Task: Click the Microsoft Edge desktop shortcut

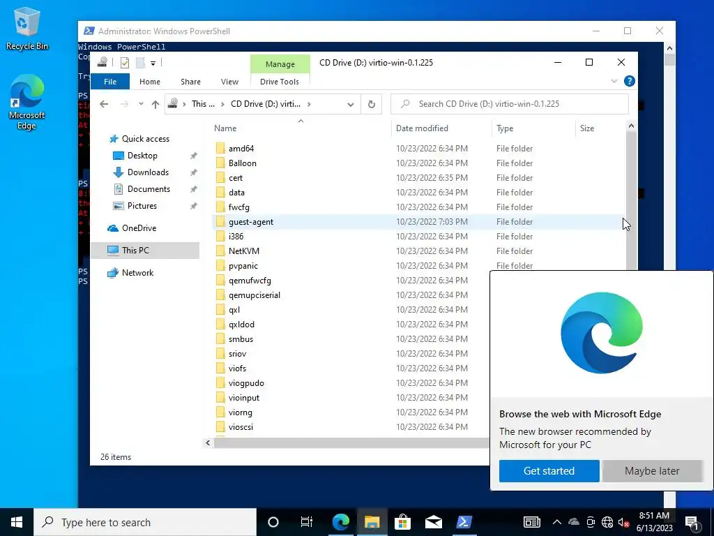Action: pos(26,103)
